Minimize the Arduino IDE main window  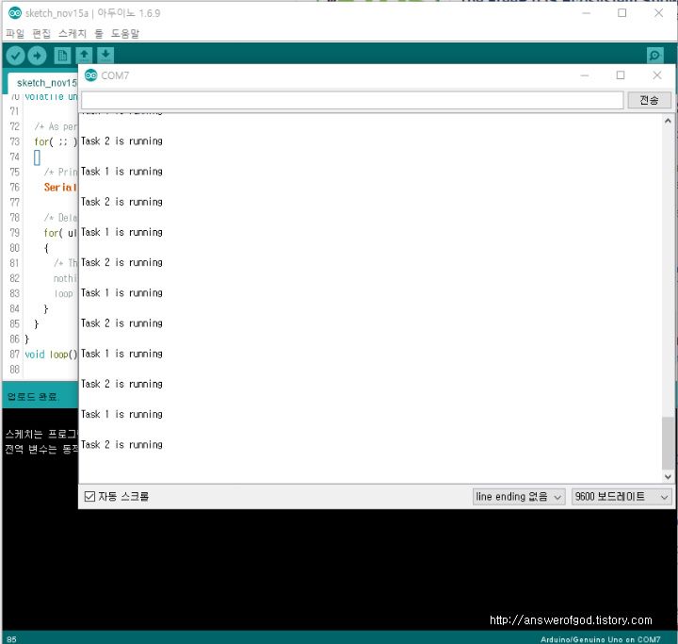tap(587, 13)
